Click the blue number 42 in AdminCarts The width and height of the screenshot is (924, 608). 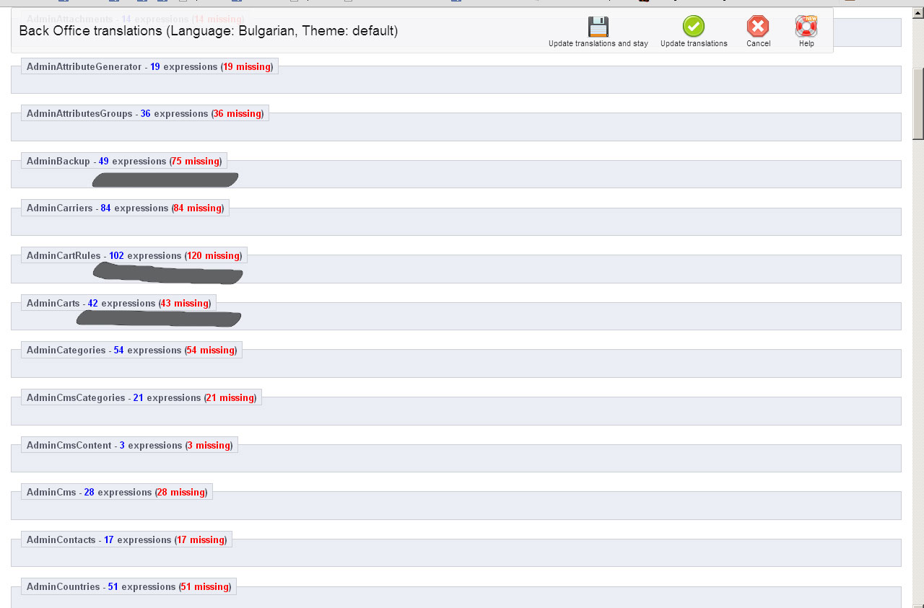tap(93, 303)
